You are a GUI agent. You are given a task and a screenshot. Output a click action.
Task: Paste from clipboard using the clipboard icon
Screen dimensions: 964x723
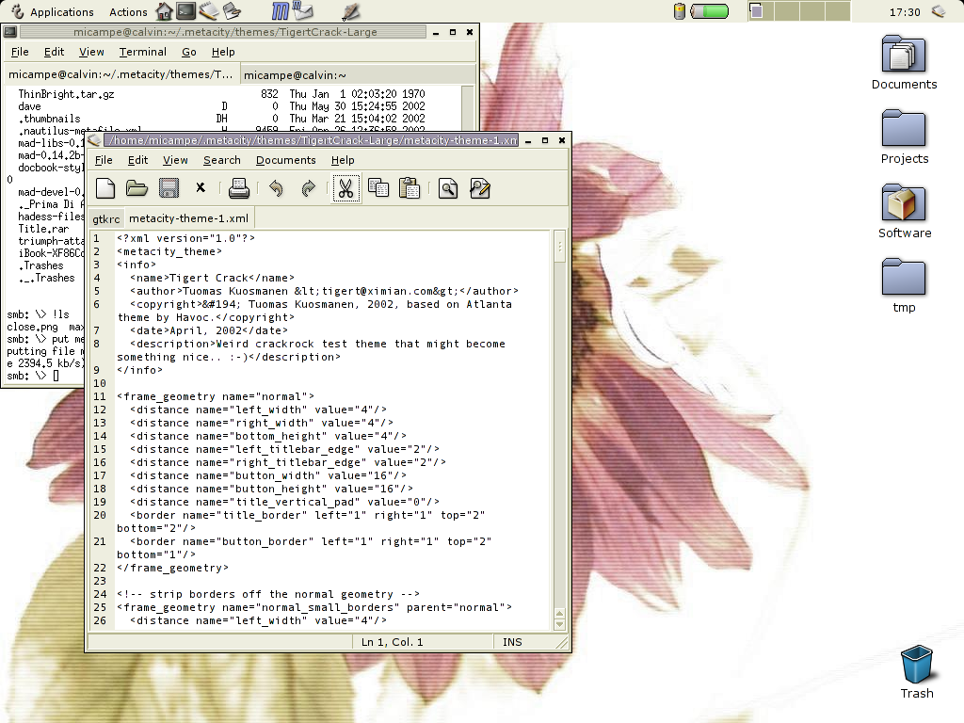point(410,189)
